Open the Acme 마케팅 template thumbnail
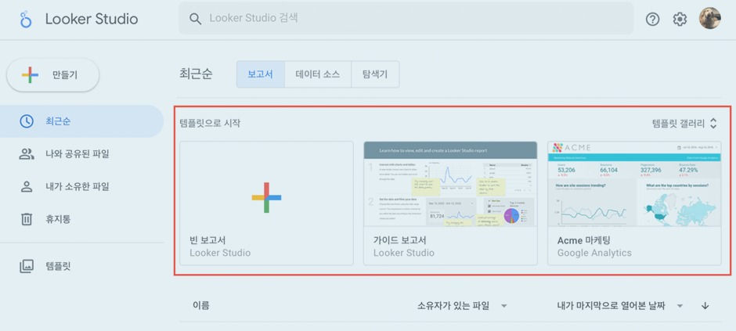Screen dimensions: 736x331 coord(634,184)
